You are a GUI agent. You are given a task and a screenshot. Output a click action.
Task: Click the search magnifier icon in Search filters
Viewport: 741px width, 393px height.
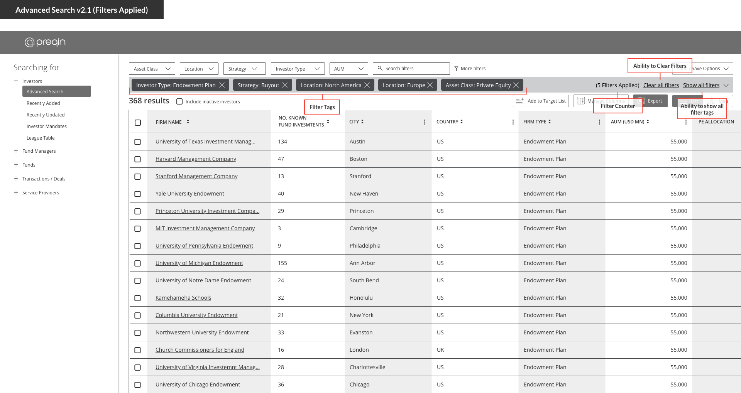tap(380, 68)
